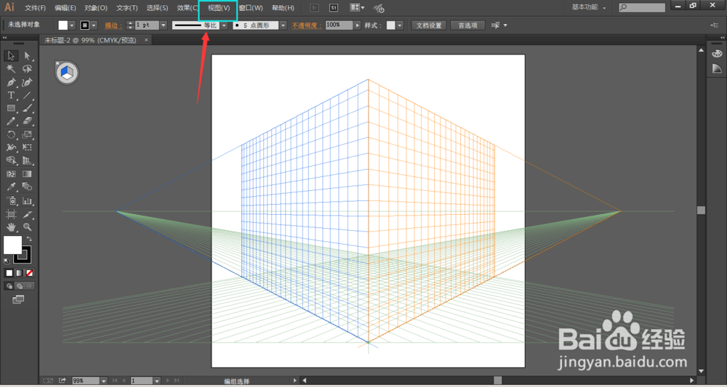The height and width of the screenshot is (387, 727).
Task: Open the fill color dropdown in control bar
Action: click(72, 25)
